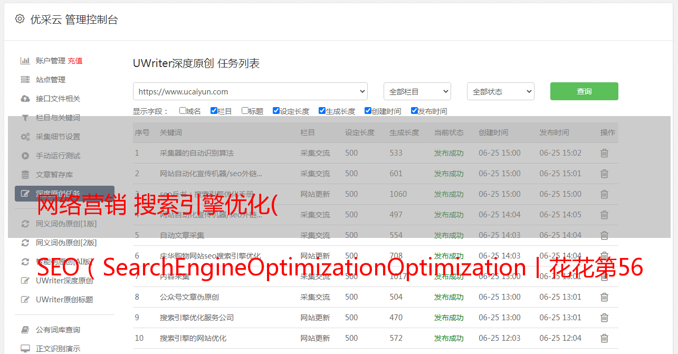Open the 全部栏目 dropdown

pos(417,91)
